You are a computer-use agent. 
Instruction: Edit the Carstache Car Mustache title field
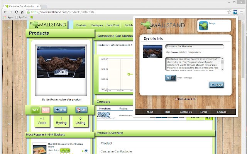(195, 47)
